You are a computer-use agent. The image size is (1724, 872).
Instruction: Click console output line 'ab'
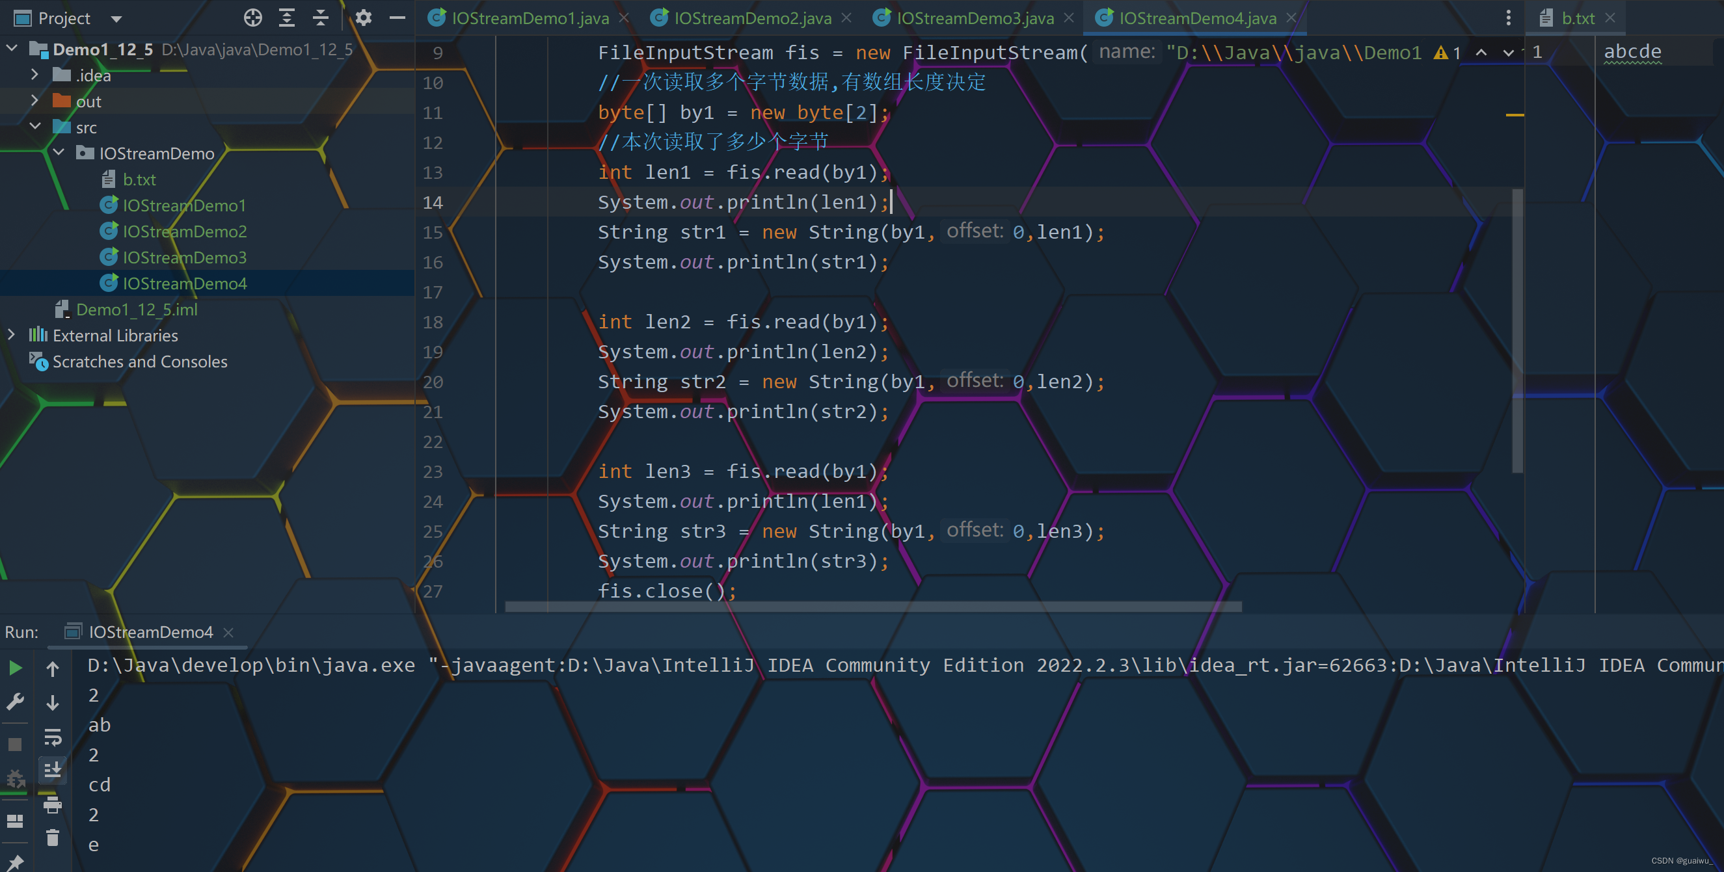(x=99, y=725)
